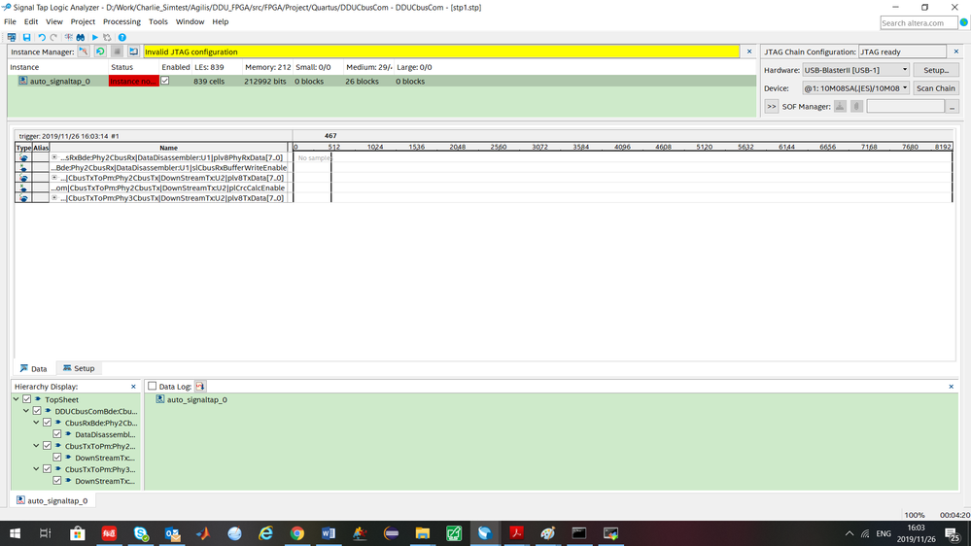This screenshot has width=971, height=546.
Task: Close the Hierarchy Display panel
Action: pyautogui.click(x=133, y=387)
